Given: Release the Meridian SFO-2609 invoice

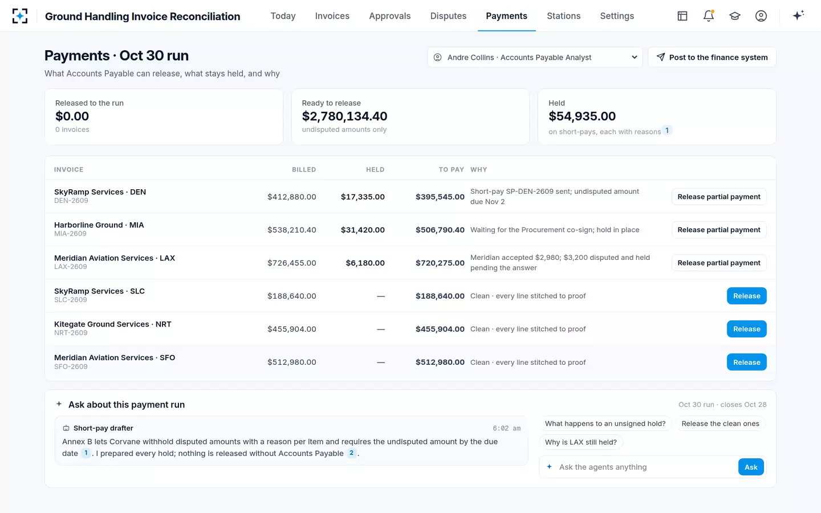Looking at the screenshot, I should click(x=747, y=362).
